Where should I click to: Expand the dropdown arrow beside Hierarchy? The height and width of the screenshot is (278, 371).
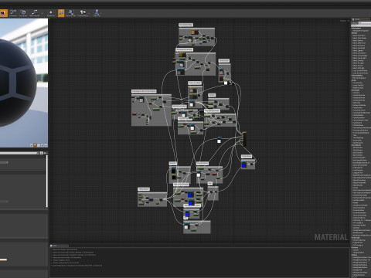click(x=101, y=13)
